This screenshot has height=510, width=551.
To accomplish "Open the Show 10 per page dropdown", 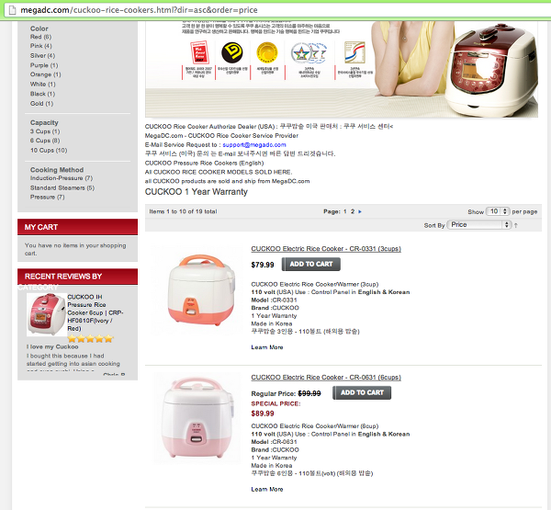I will pyautogui.click(x=498, y=211).
